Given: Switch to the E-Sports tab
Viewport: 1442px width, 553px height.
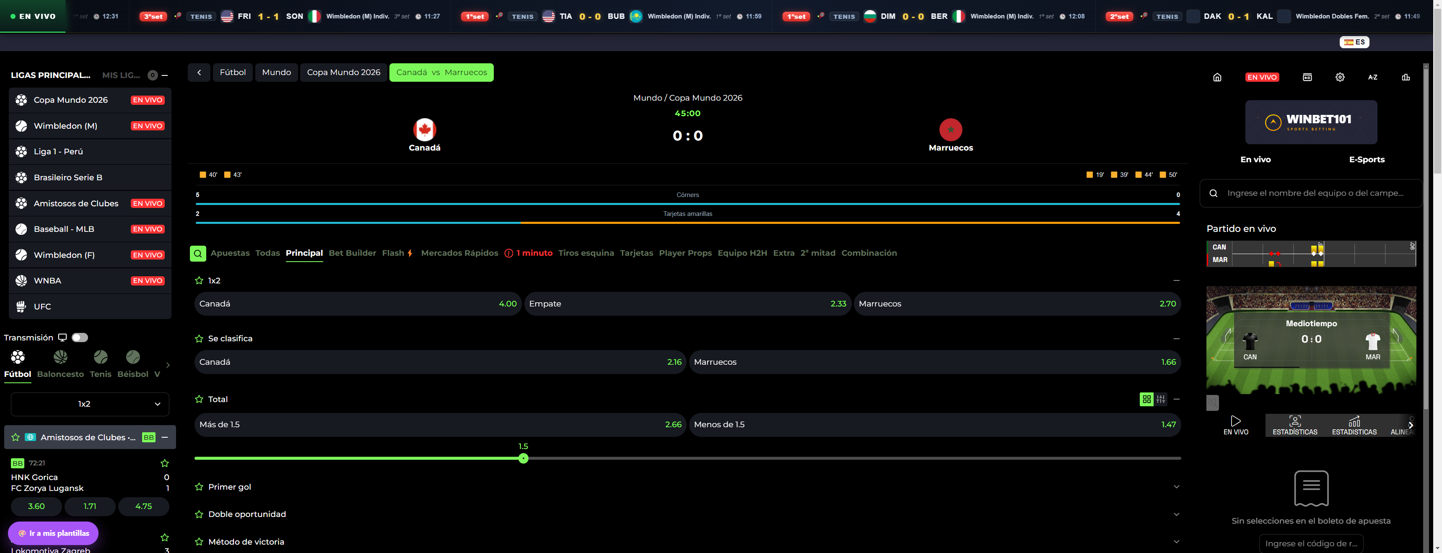Looking at the screenshot, I should point(1367,159).
